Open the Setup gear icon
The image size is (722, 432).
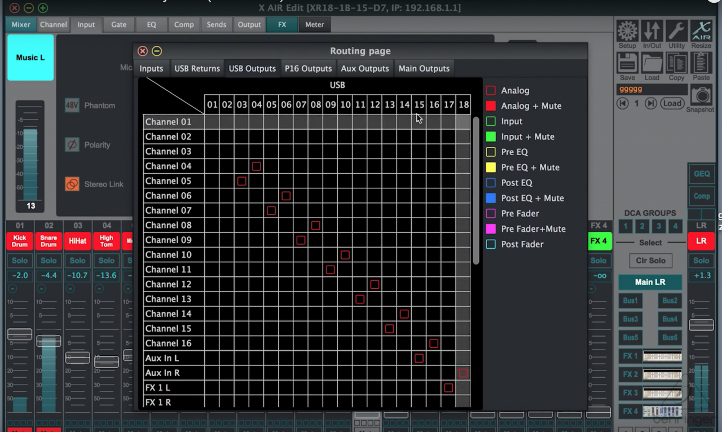[x=627, y=31]
